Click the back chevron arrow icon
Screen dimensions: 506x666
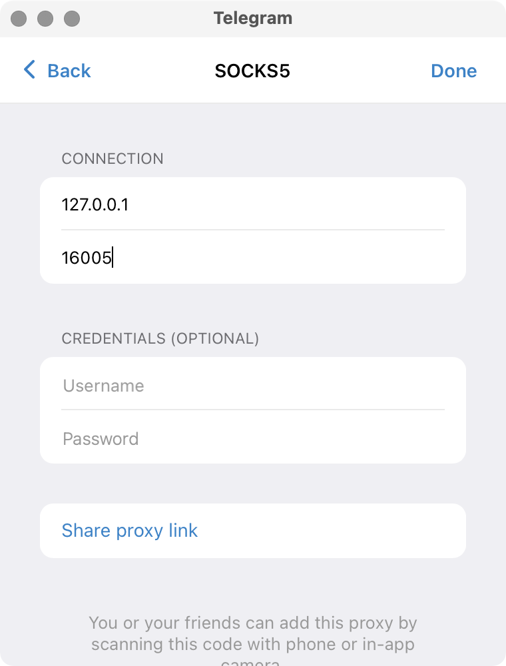pos(29,70)
